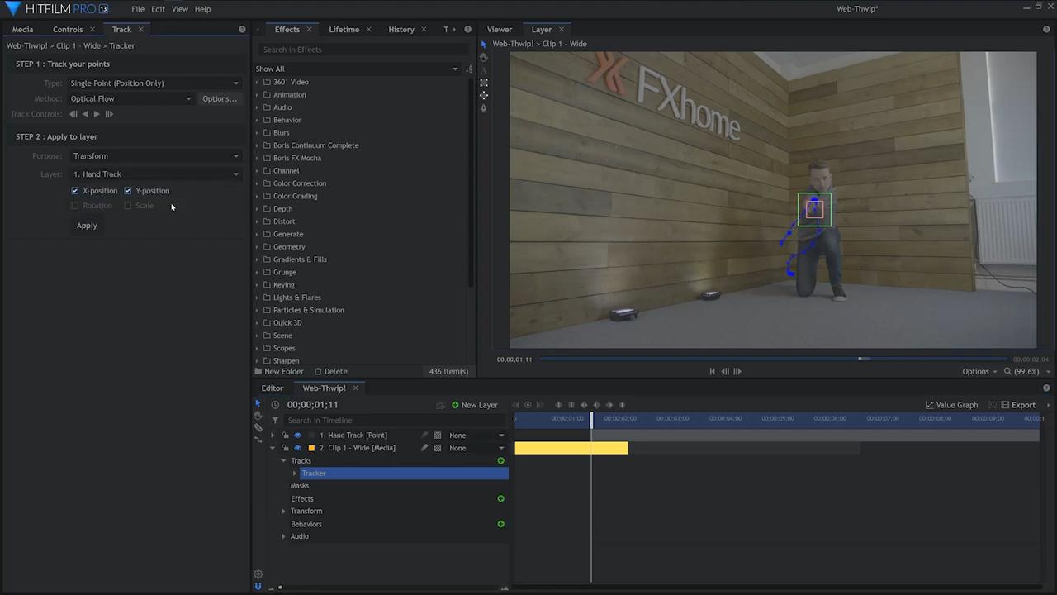1057x595 pixels.
Task: Open the Purpose Transform dropdown
Action: tap(156, 156)
